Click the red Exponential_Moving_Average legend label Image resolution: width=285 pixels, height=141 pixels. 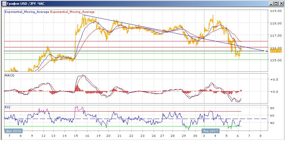[x=72, y=12]
